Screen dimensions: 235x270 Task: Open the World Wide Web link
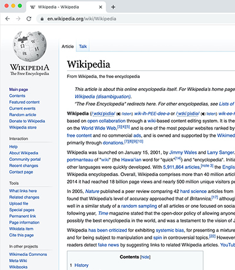(99, 128)
